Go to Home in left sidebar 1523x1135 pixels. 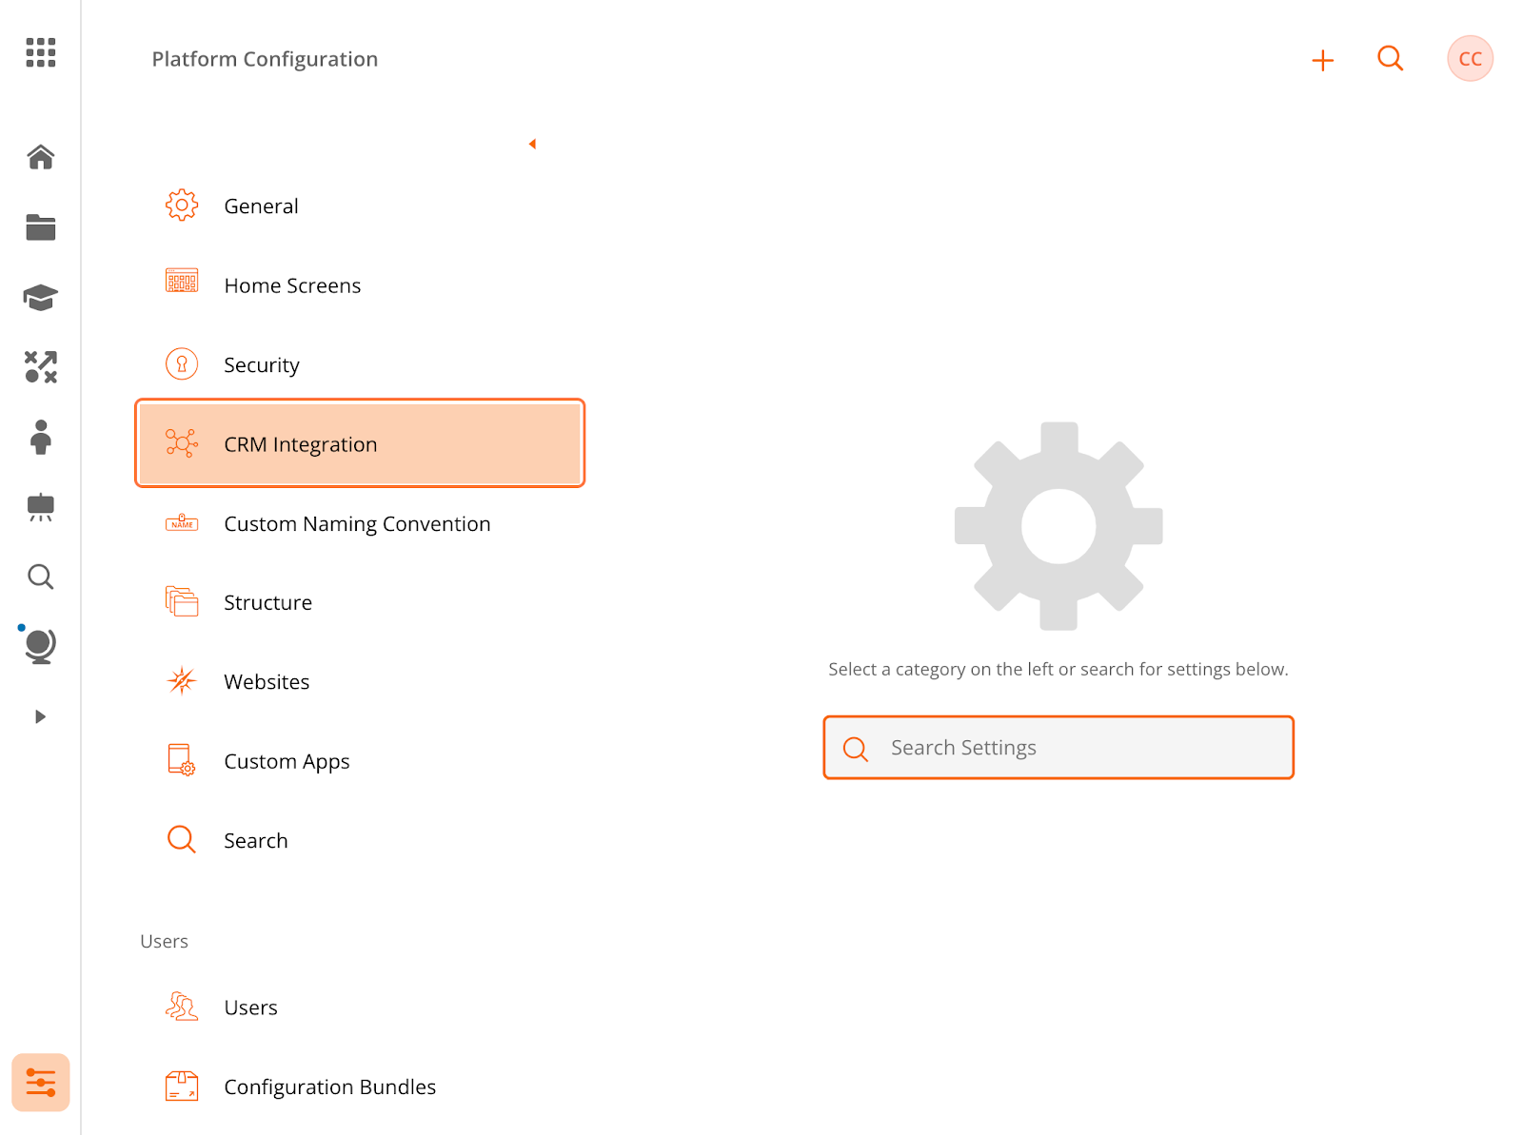[41, 156]
